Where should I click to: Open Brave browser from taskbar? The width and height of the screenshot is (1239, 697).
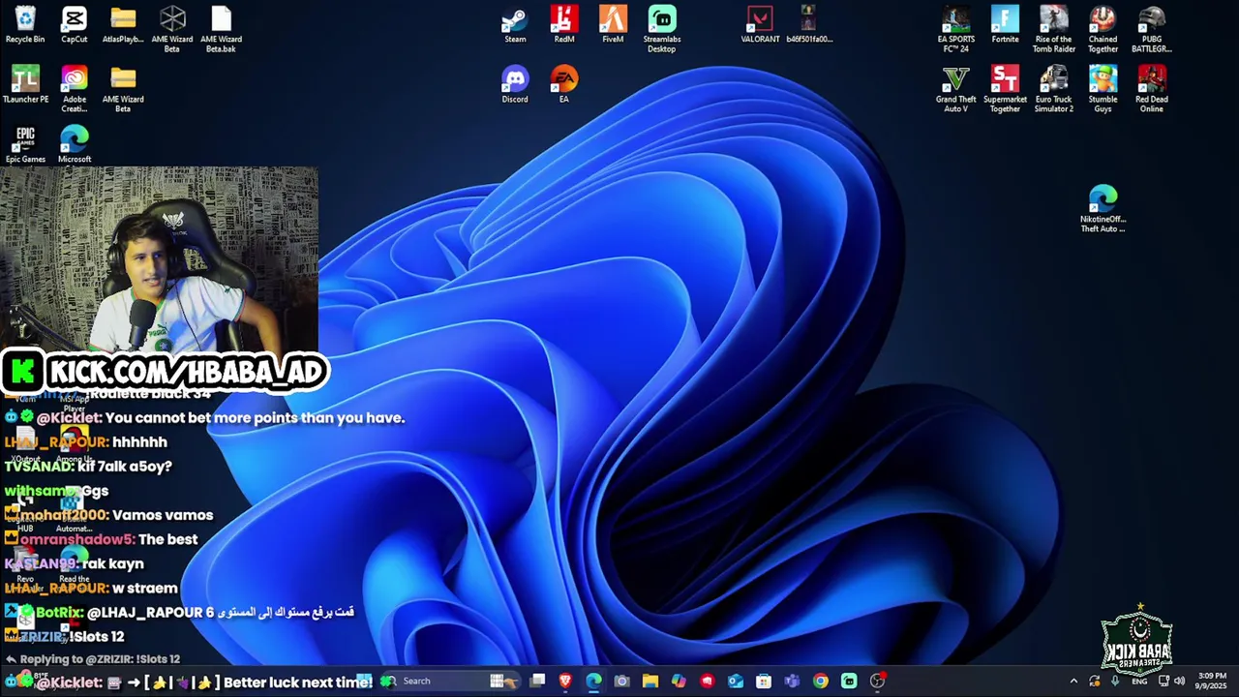coord(565,681)
